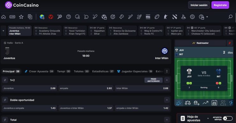Open scales with arrow icon in tracker
The width and height of the screenshot is (236, 123).
[196, 103]
